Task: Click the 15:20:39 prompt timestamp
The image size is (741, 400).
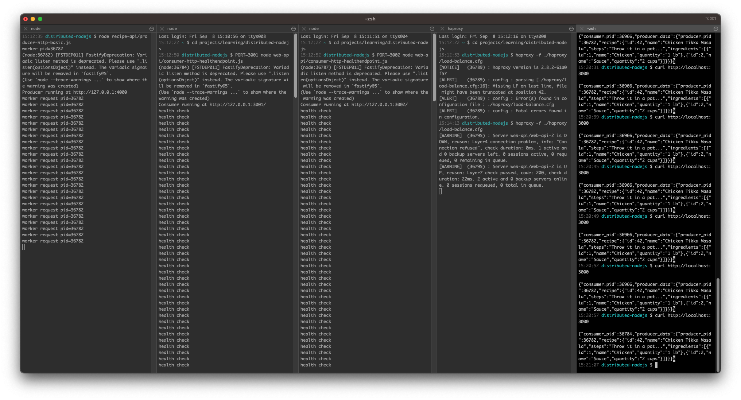Action: [589, 117]
